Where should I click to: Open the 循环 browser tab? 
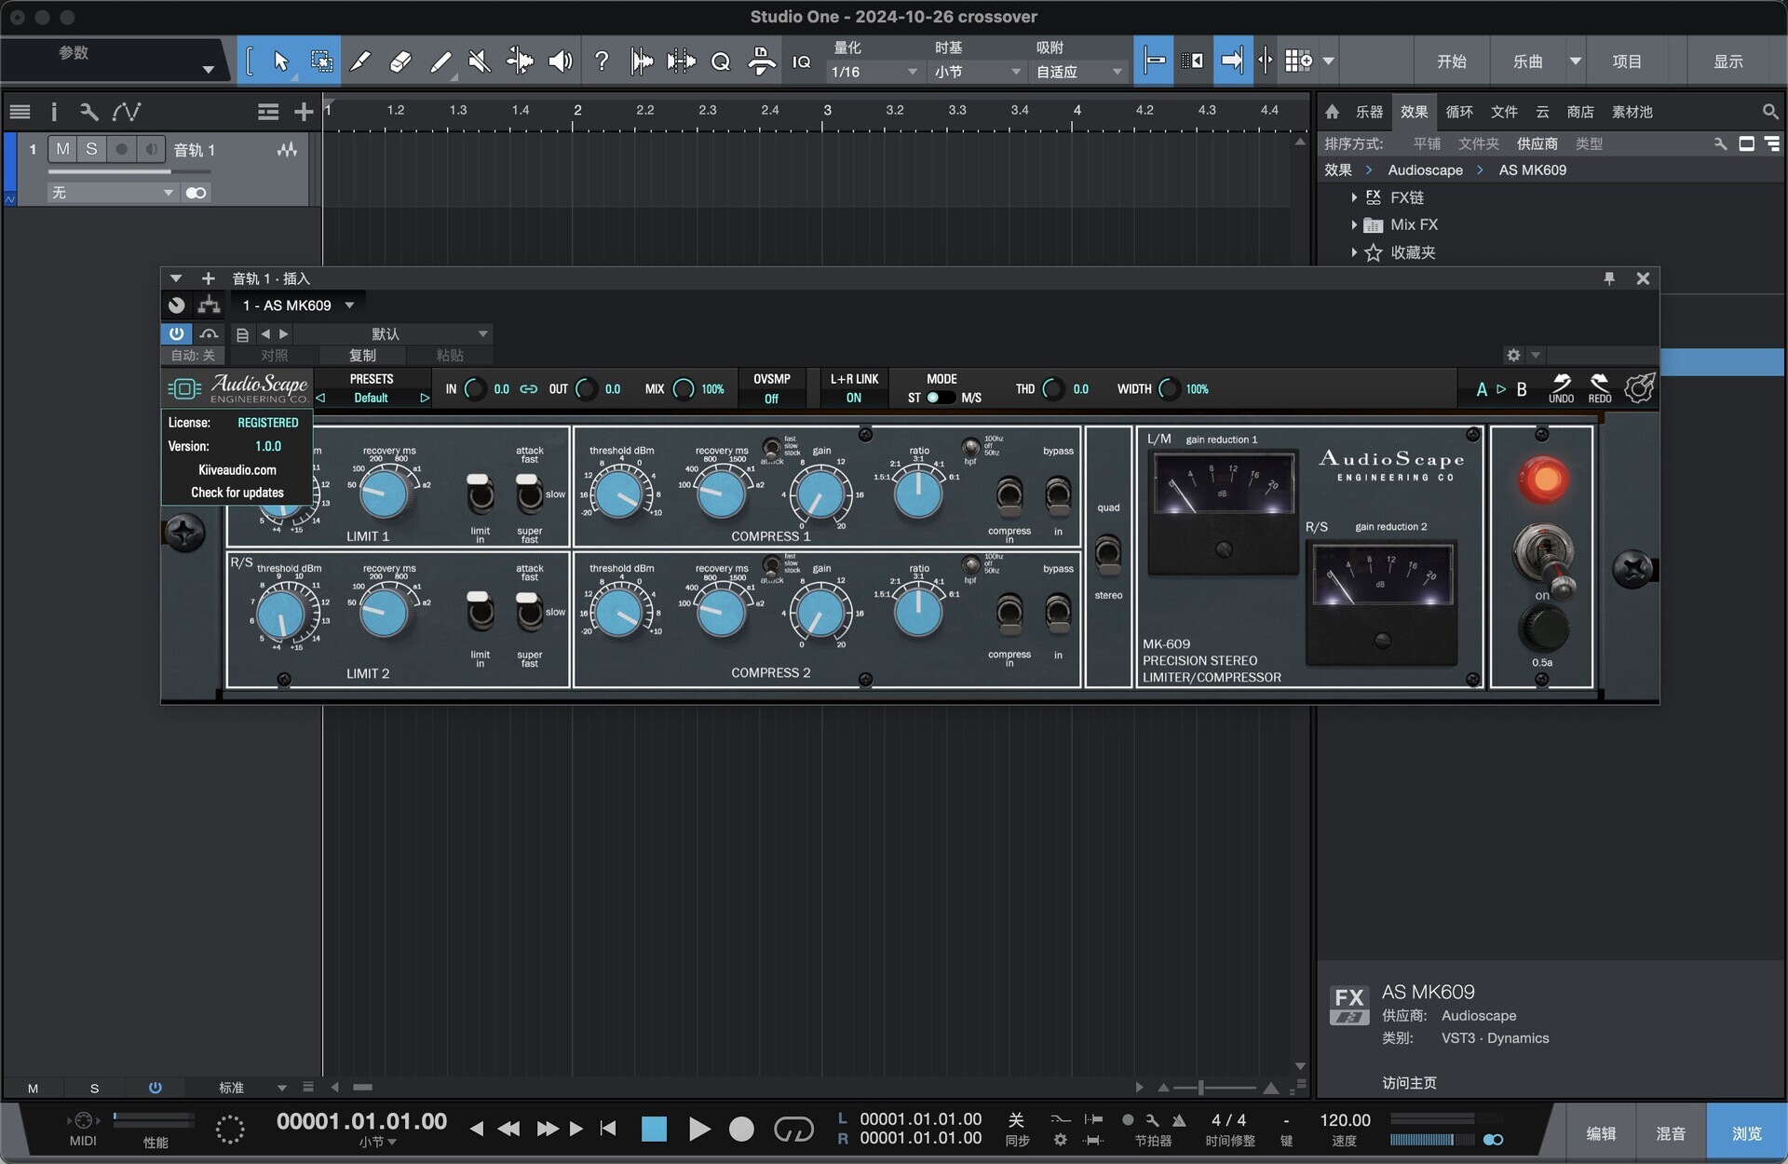pyautogui.click(x=1458, y=112)
